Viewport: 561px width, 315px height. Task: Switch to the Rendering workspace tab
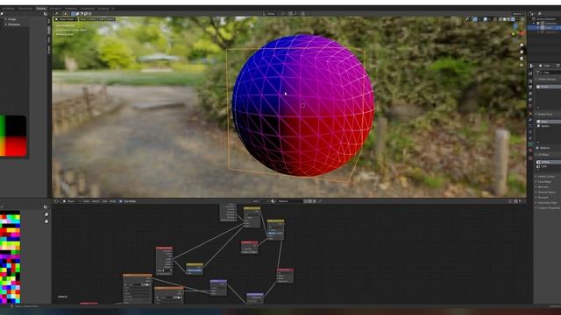[71, 8]
